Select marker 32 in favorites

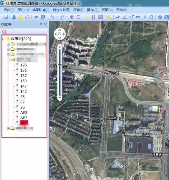(x=22, y=102)
